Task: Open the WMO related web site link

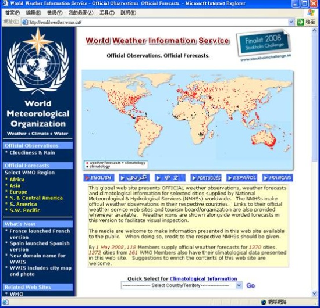Action: [16, 294]
